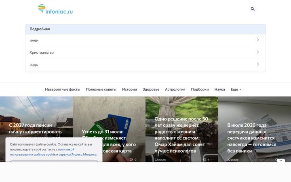Open 'Полезные советы' menu section
This screenshot has height=182, width=291.
pyautogui.click(x=101, y=89)
